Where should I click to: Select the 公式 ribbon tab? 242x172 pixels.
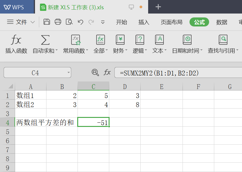199,22
